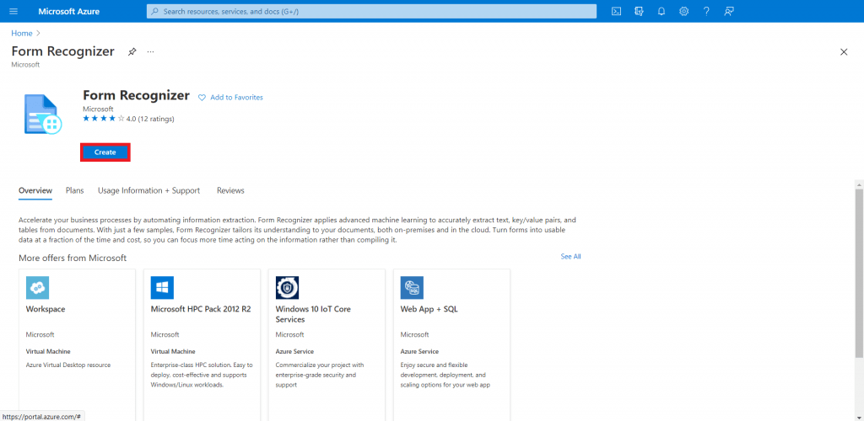The width and height of the screenshot is (864, 421).
Task: Close the Form Recognizer blade
Action: (843, 51)
